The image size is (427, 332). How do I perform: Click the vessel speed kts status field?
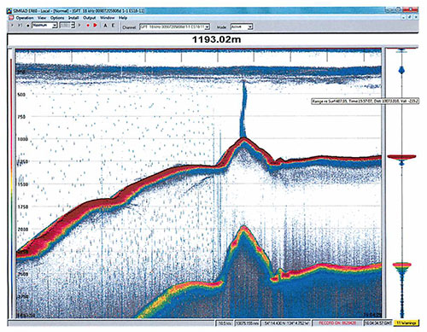pyautogui.click(x=225, y=323)
